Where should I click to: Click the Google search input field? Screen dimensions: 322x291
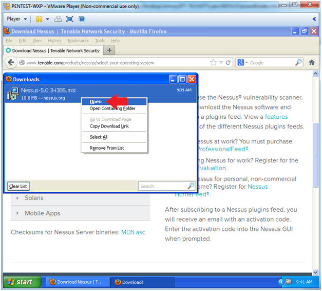pyautogui.click(x=272, y=63)
